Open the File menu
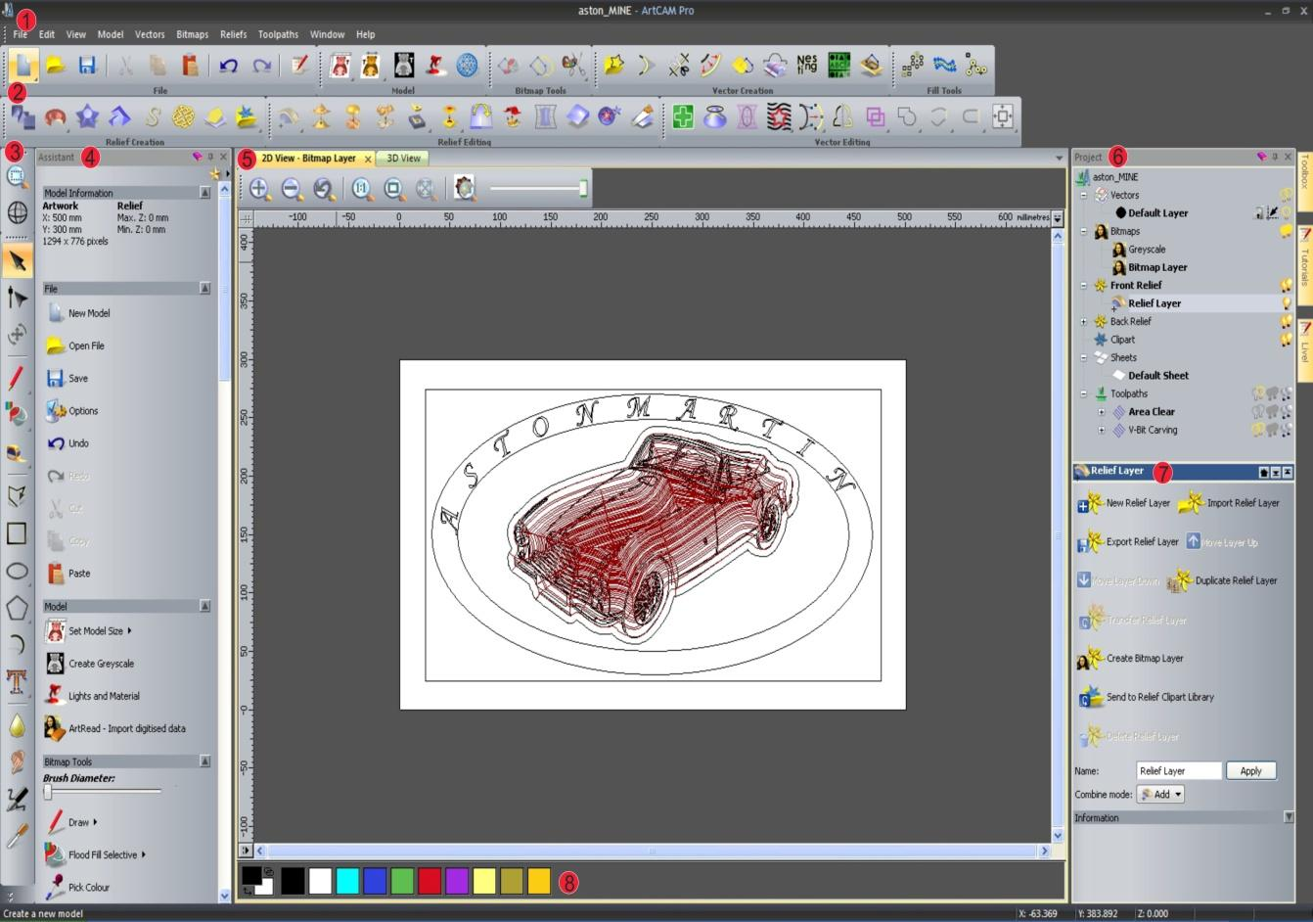The height and width of the screenshot is (922, 1313). (20, 34)
